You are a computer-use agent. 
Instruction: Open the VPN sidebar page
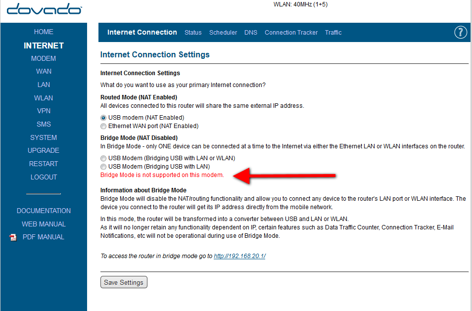tap(44, 111)
